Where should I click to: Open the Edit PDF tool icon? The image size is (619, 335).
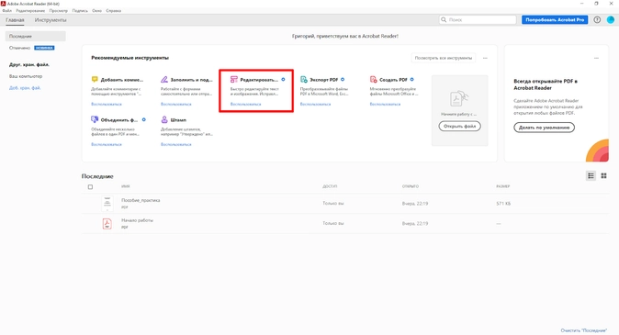[x=234, y=79]
